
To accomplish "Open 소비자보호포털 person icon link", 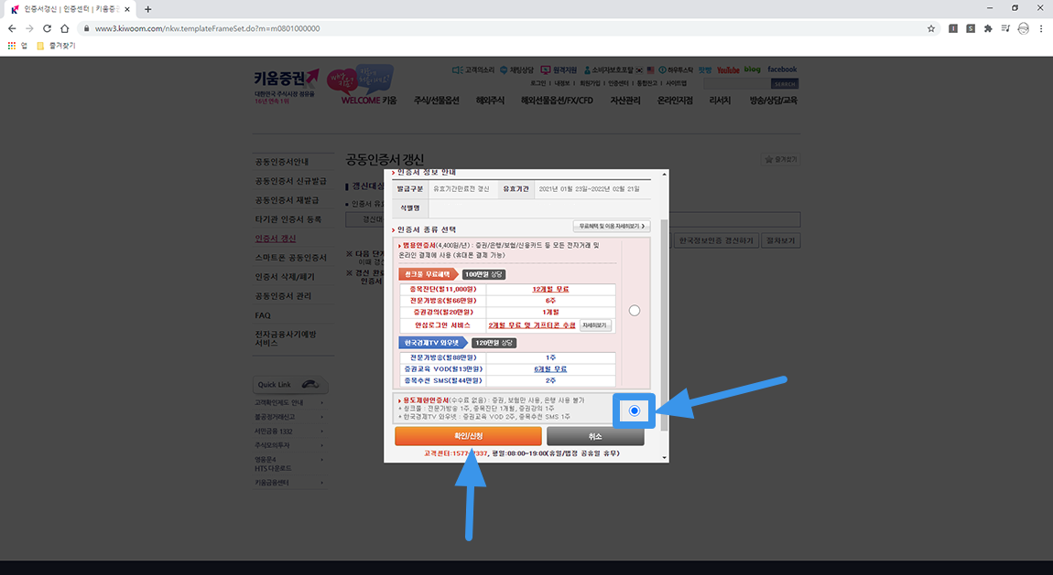I will click(608, 69).
